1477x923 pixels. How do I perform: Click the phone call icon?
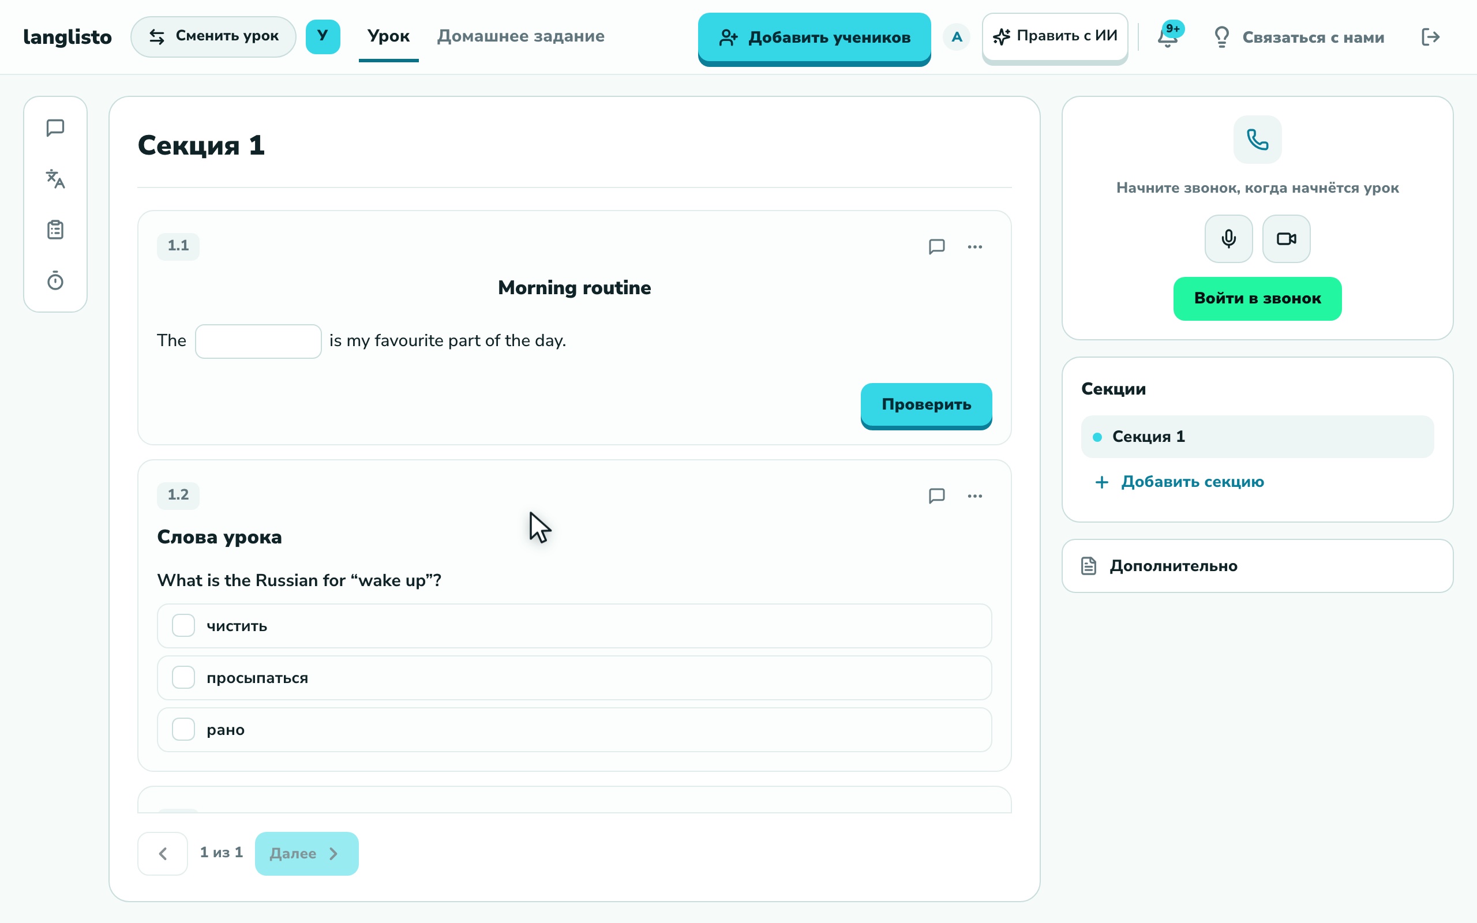click(1257, 140)
